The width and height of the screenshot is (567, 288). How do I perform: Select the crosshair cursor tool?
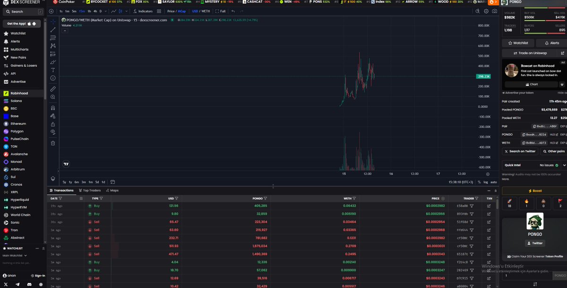point(53,22)
